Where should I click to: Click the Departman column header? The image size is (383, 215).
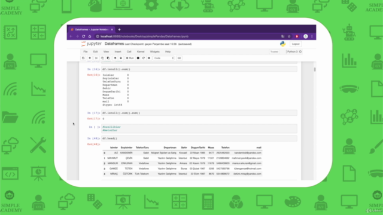pos(170,148)
